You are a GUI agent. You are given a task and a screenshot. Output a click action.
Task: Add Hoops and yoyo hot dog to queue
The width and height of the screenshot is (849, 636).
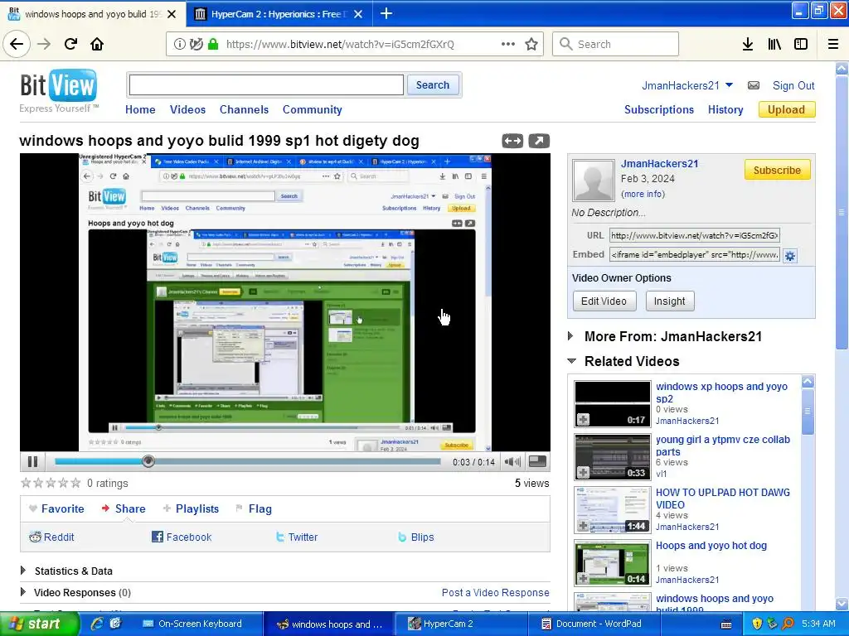pos(583,578)
